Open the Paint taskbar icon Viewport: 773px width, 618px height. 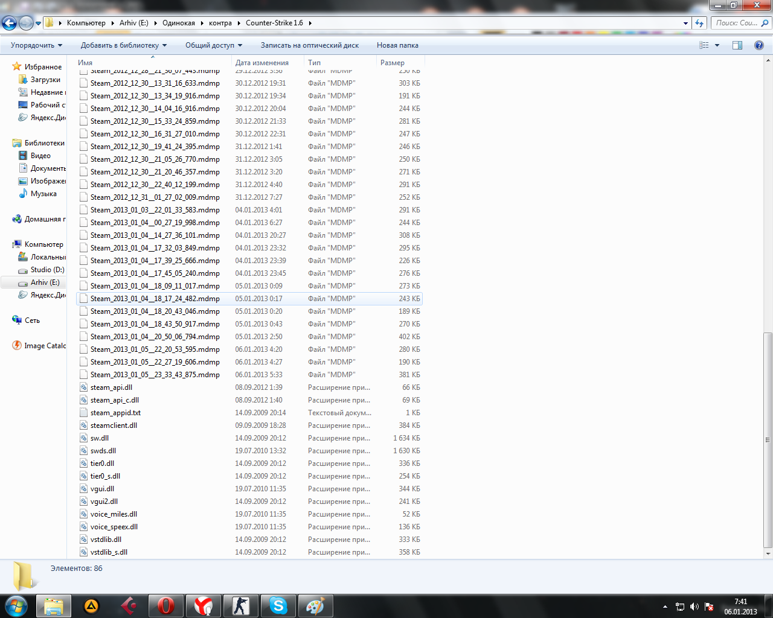click(316, 606)
